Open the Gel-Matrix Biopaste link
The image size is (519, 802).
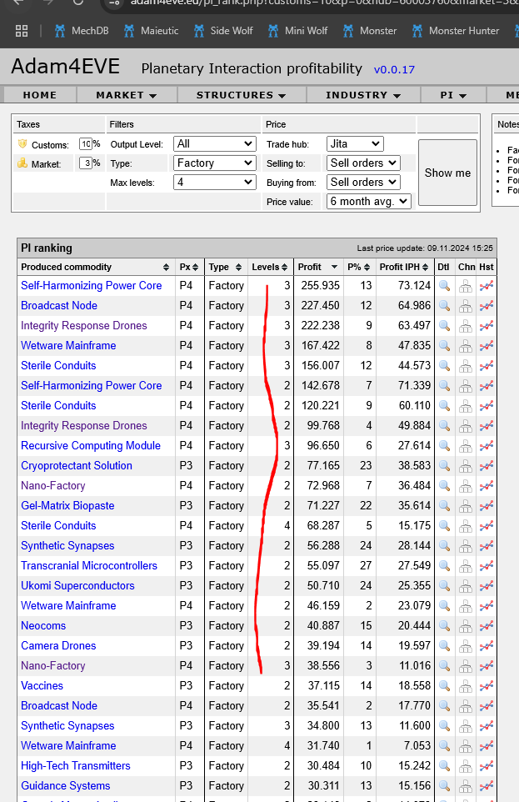[x=67, y=505]
